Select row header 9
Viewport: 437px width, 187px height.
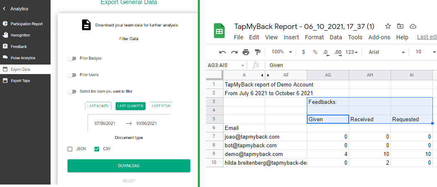214,154
